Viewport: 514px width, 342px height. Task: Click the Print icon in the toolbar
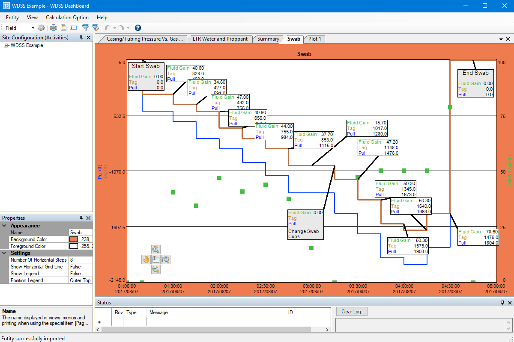tap(54, 28)
